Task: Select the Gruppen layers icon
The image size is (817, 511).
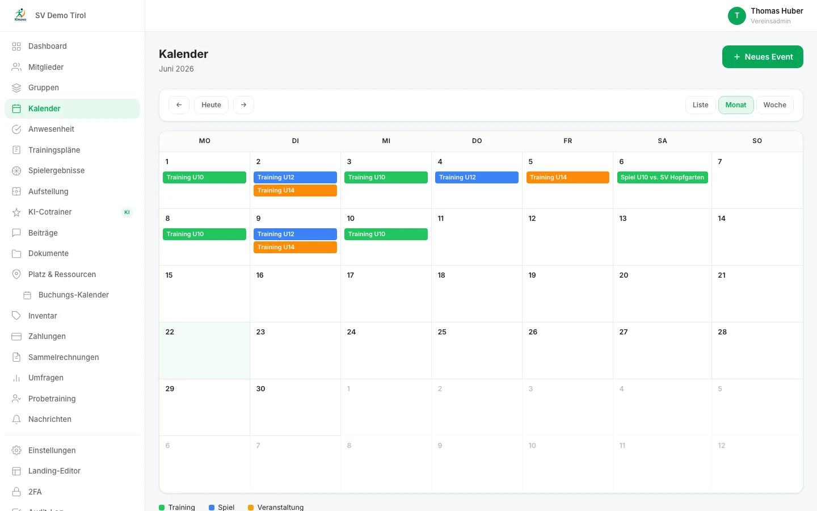Action: pos(16,88)
